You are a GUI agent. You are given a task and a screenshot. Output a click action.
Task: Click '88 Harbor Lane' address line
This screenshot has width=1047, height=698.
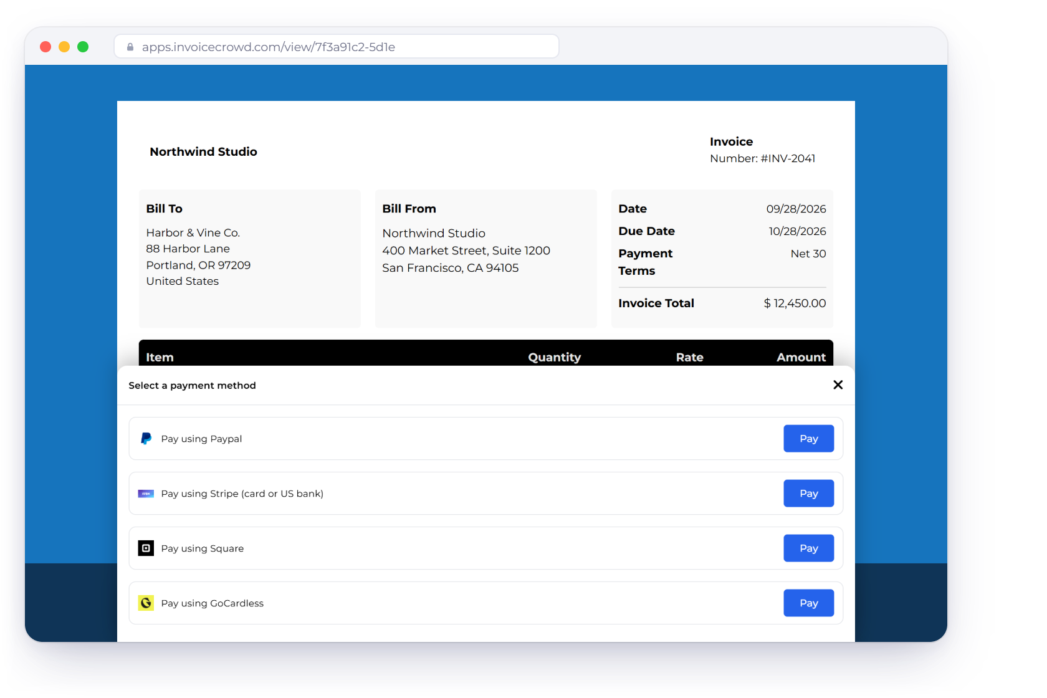[x=188, y=249]
